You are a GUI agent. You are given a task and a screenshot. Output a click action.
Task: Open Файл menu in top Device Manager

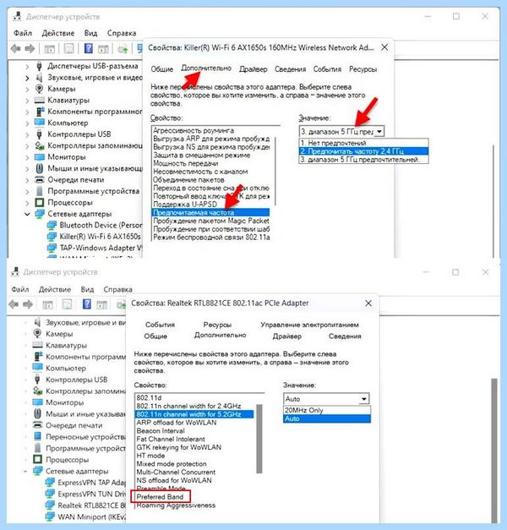pyautogui.click(x=23, y=33)
